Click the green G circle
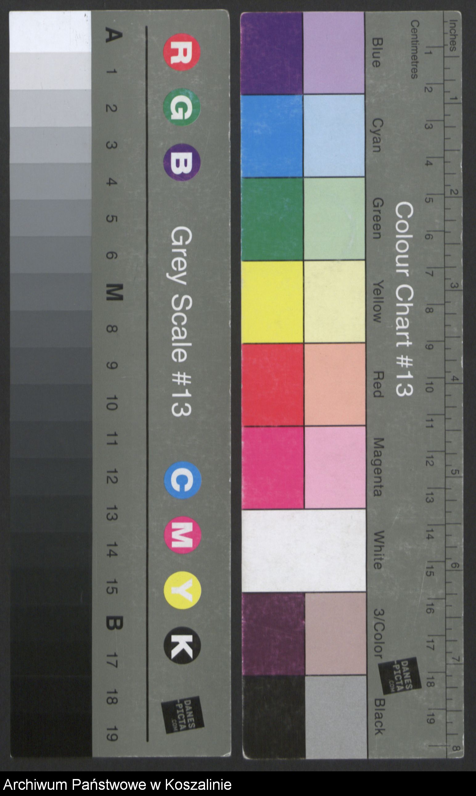The width and height of the screenshot is (476, 796). [182, 107]
